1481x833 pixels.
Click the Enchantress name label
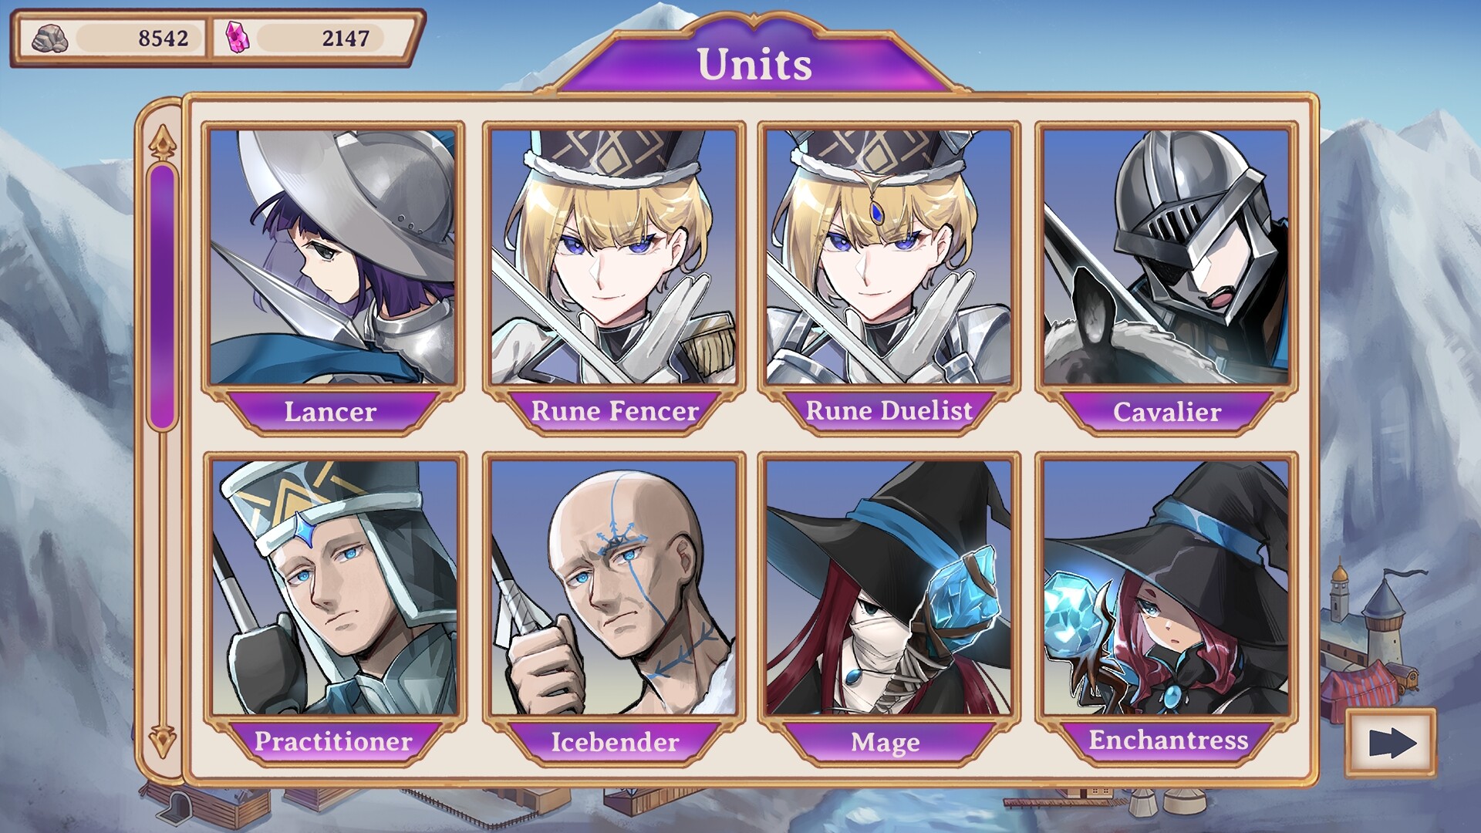pyautogui.click(x=1168, y=740)
